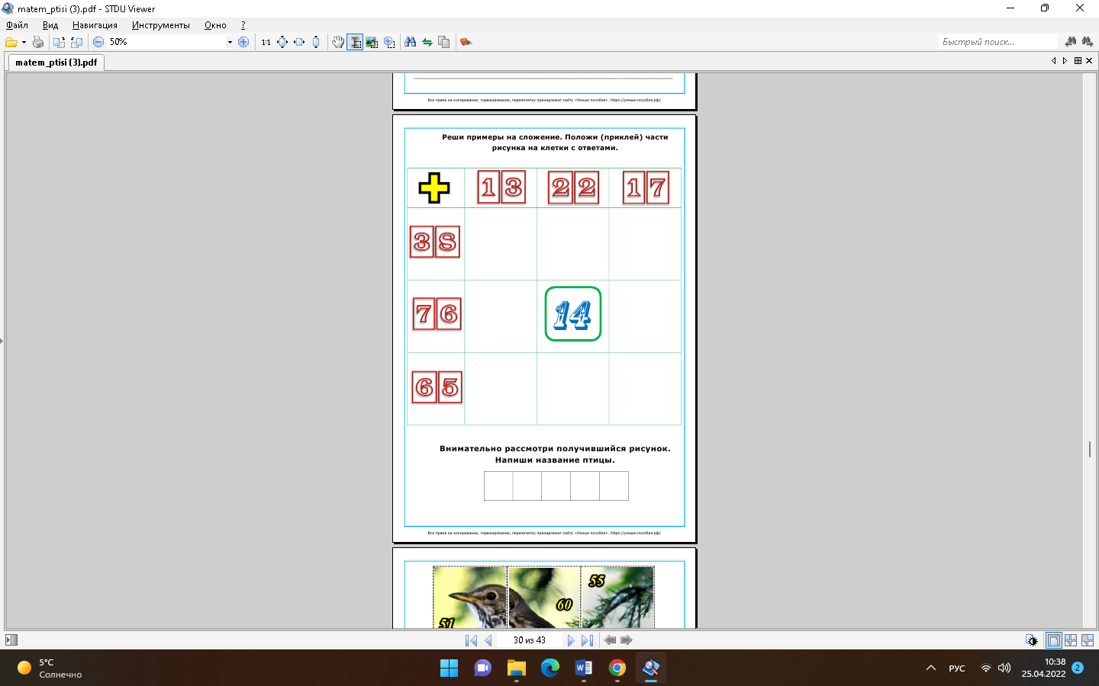Select the Hand pan tool

pyautogui.click(x=337, y=42)
